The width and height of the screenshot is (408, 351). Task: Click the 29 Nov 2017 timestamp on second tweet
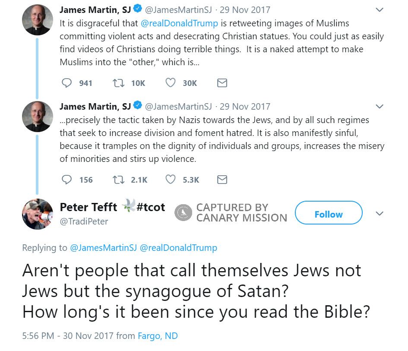(x=245, y=106)
